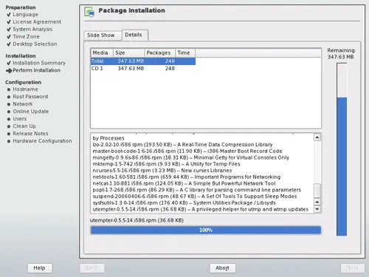Click the Hardware Configuration step bullet

(x=9, y=141)
